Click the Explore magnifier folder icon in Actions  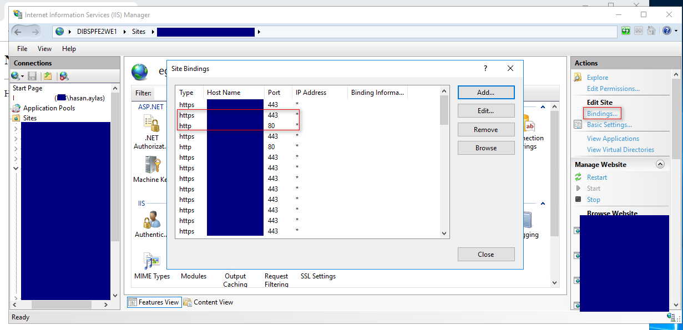[578, 78]
